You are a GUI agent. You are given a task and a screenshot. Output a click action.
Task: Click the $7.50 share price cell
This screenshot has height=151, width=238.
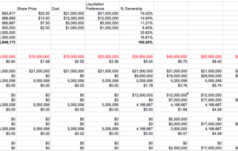point(33,23)
